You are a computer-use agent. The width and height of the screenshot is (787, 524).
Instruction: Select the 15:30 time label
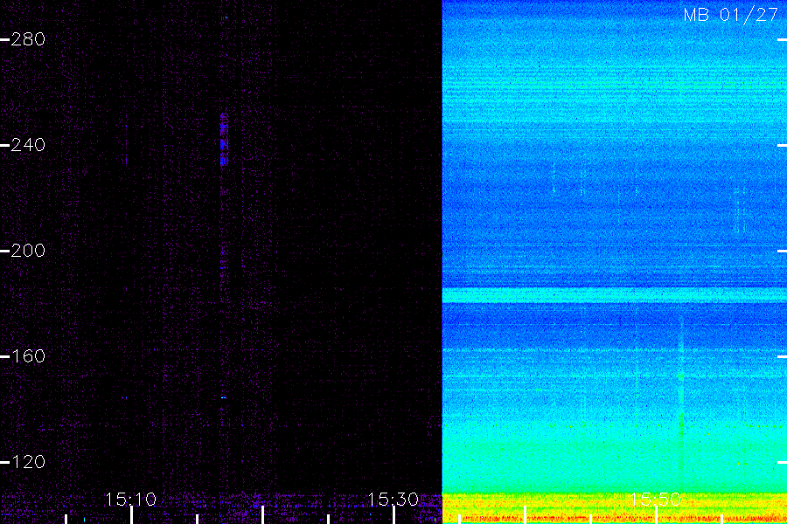[x=393, y=500]
